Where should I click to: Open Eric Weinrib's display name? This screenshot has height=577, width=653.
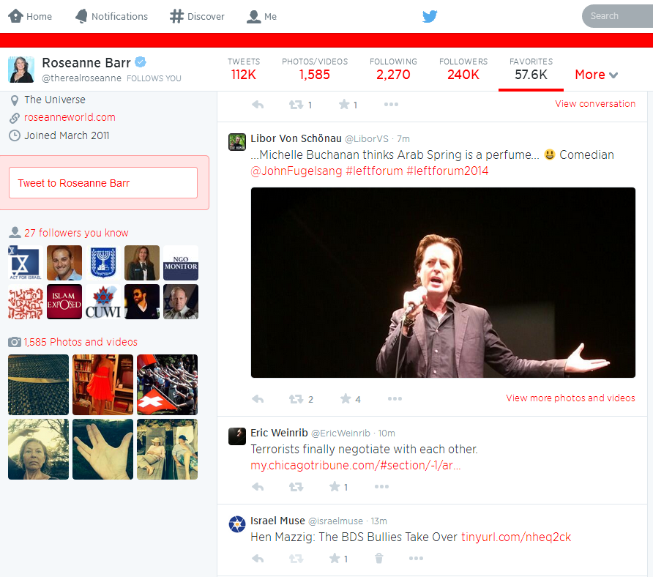click(279, 433)
